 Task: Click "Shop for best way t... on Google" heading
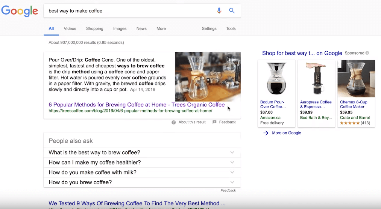[302, 53]
